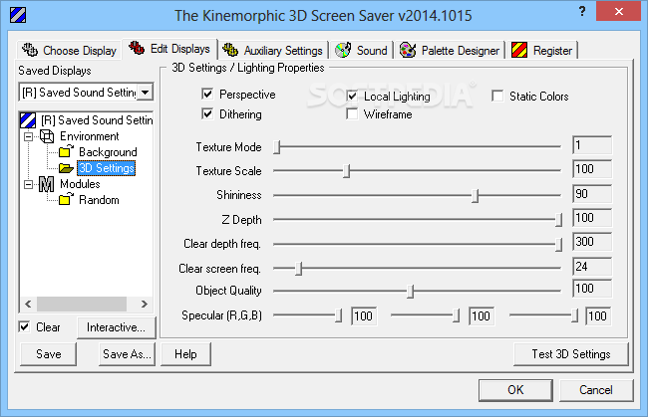
Task: Click the folder icon next to Background
Action: pyautogui.click(x=65, y=151)
